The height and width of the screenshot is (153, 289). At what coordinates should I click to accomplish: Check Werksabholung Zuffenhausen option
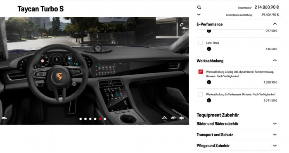[x=200, y=94]
